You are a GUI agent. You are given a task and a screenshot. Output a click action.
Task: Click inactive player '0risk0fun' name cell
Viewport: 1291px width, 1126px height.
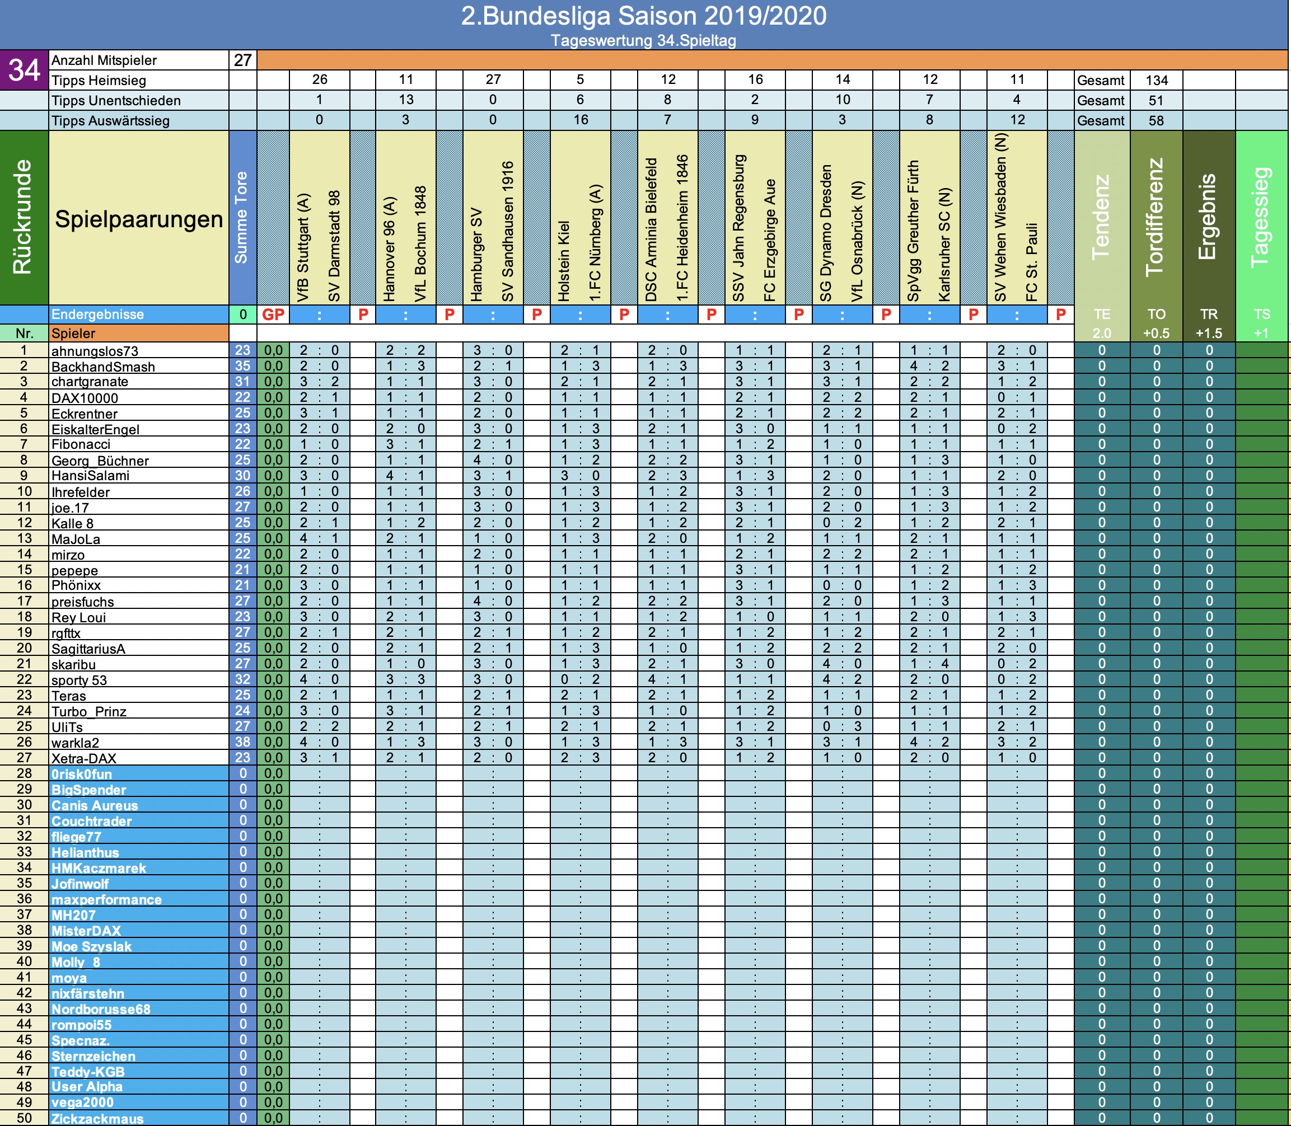pos(139,773)
